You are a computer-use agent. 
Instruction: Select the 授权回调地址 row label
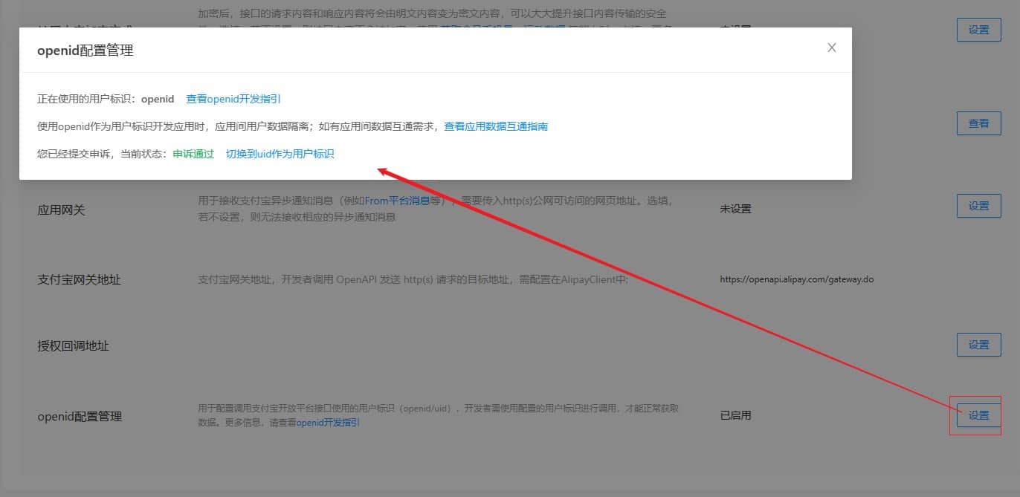click(73, 345)
